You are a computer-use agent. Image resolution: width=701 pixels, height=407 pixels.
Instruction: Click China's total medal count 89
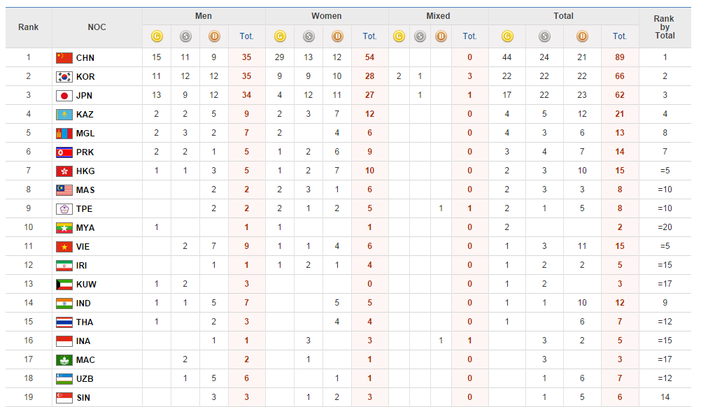(620, 58)
